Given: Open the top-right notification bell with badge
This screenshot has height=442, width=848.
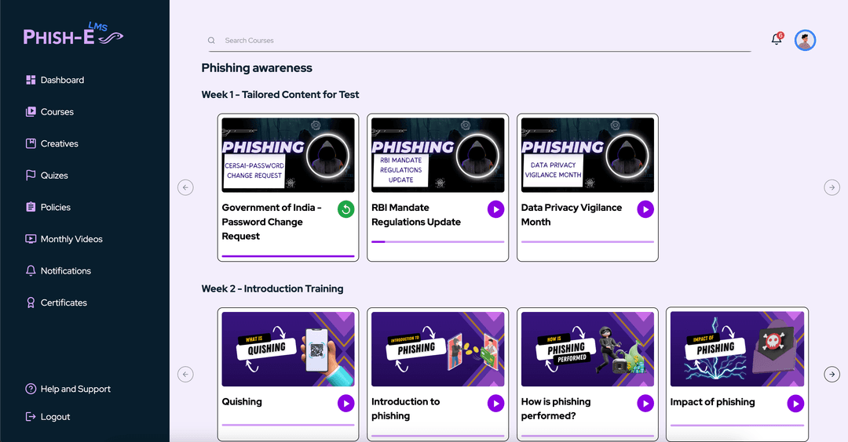Looking at the screenshot, I should [777, 39].
